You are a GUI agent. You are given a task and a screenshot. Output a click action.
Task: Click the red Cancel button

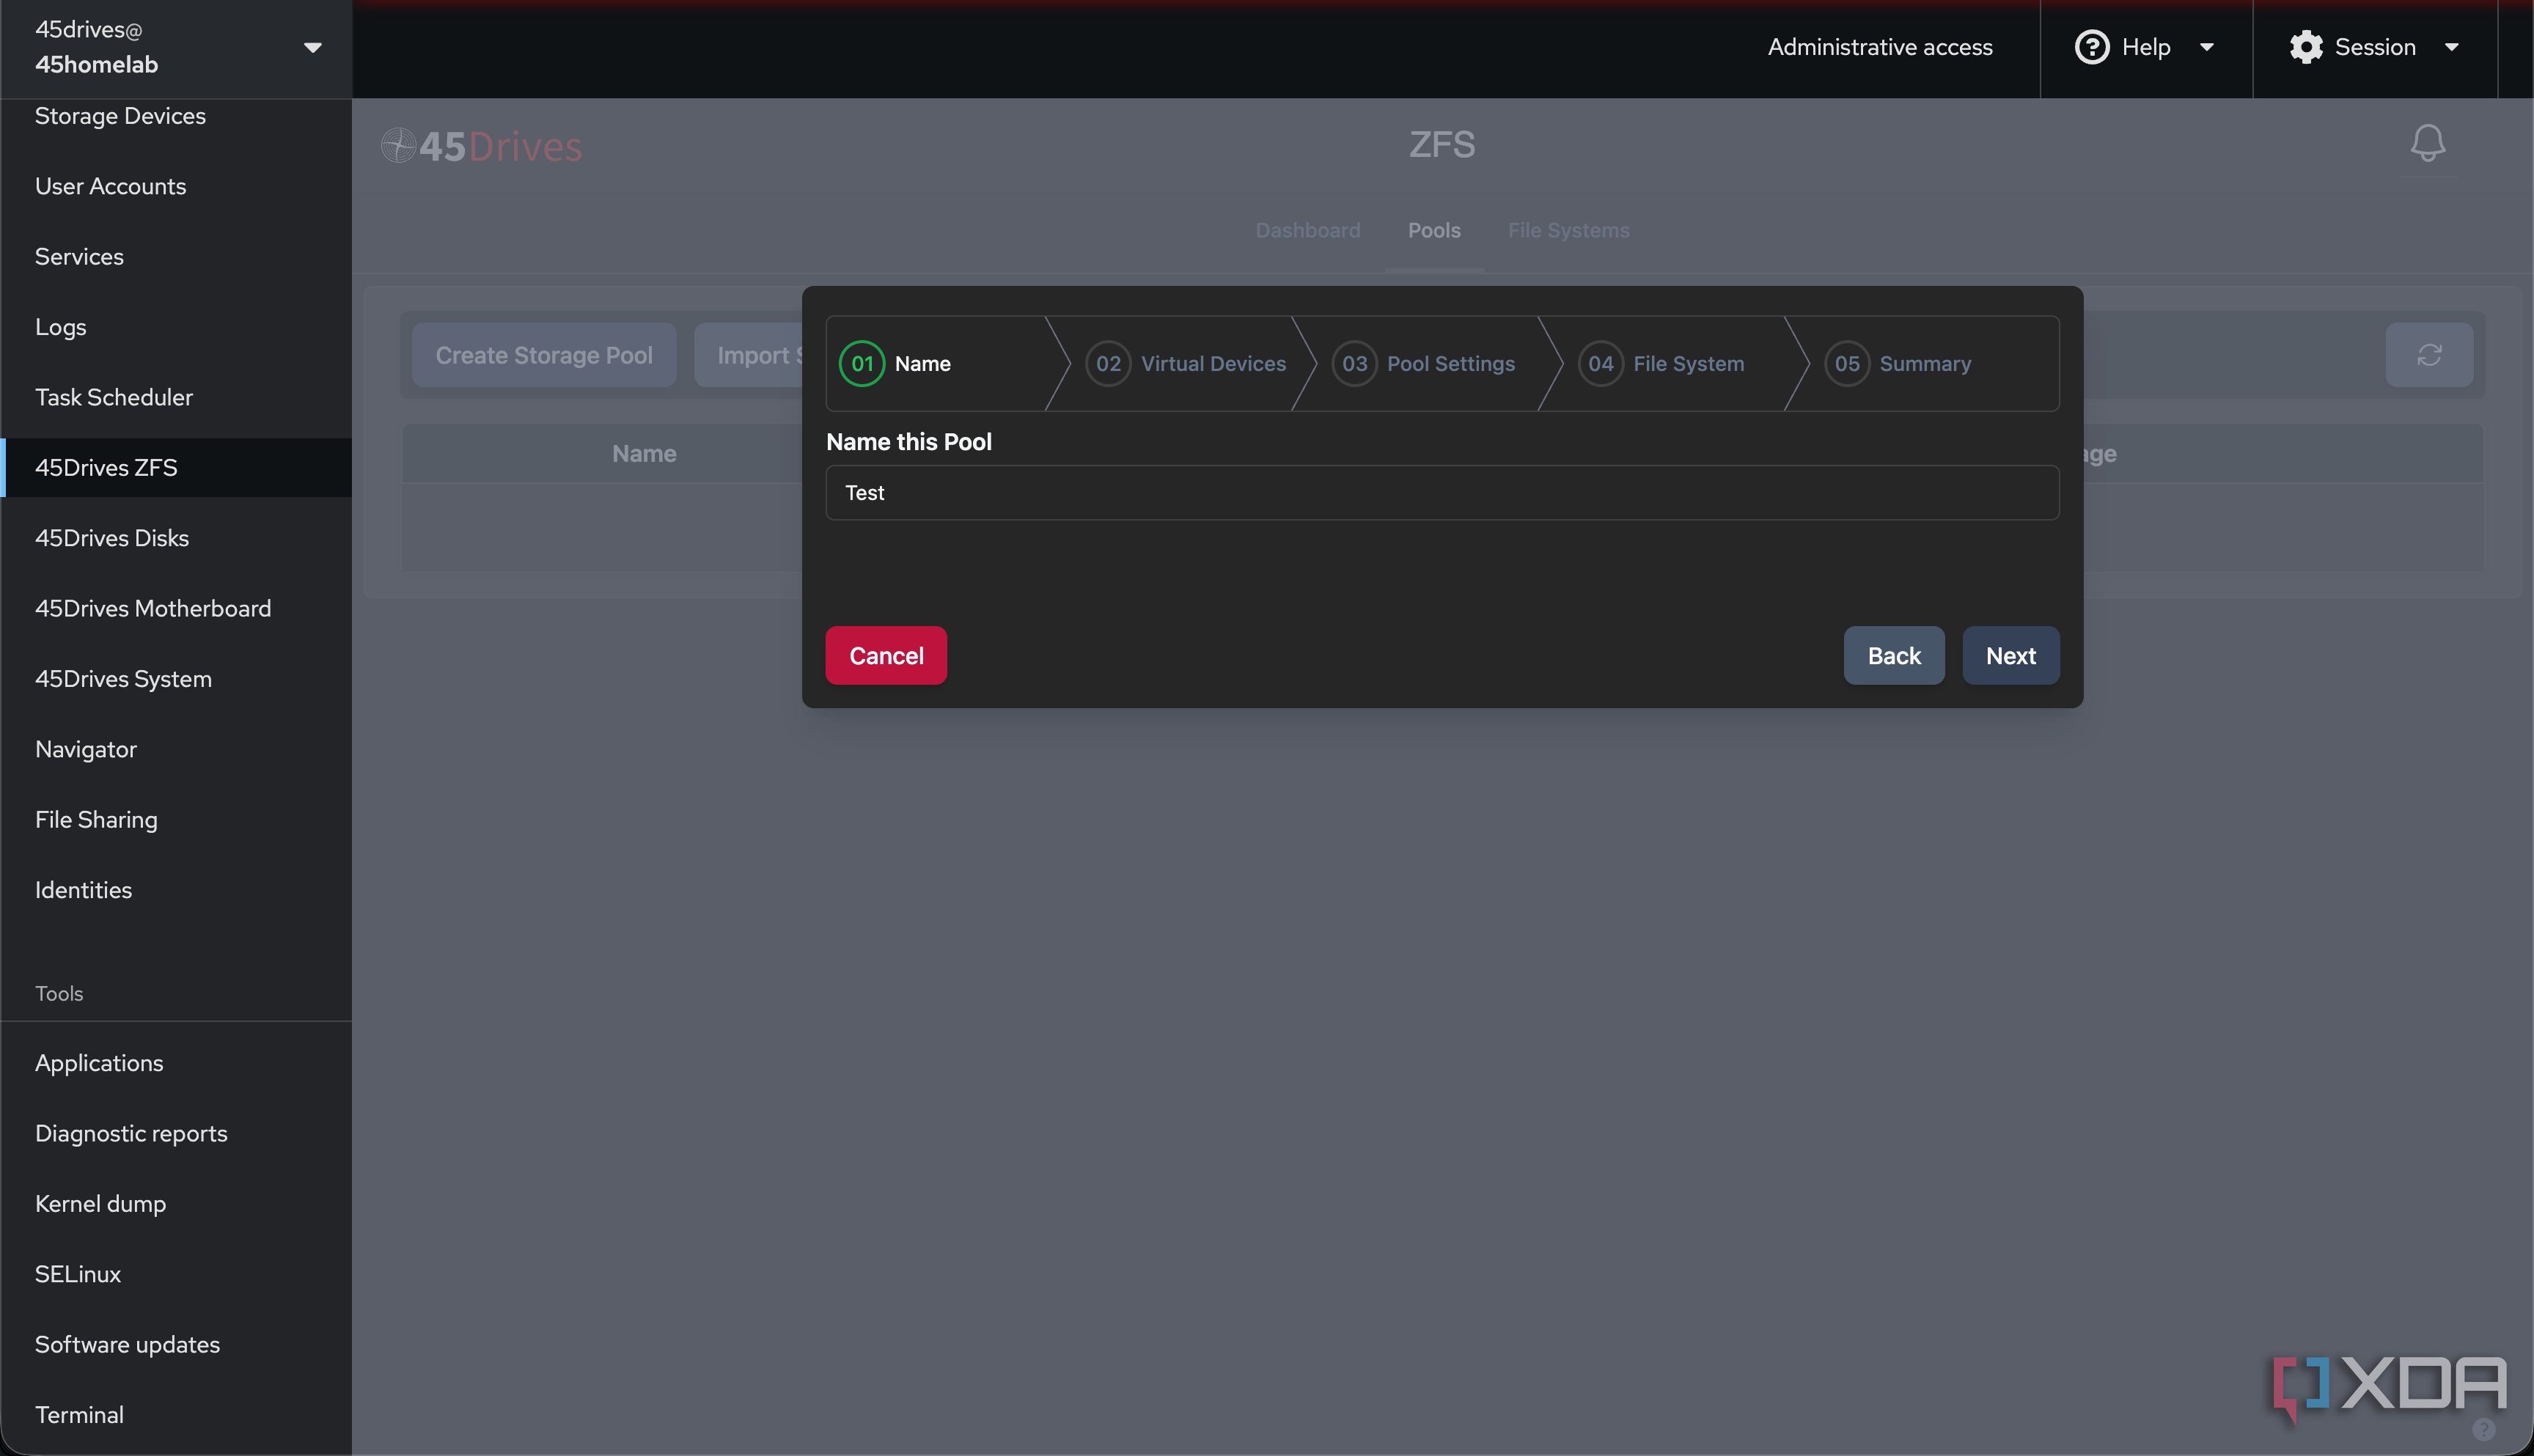pyautogui.click(x=886, y=656)
